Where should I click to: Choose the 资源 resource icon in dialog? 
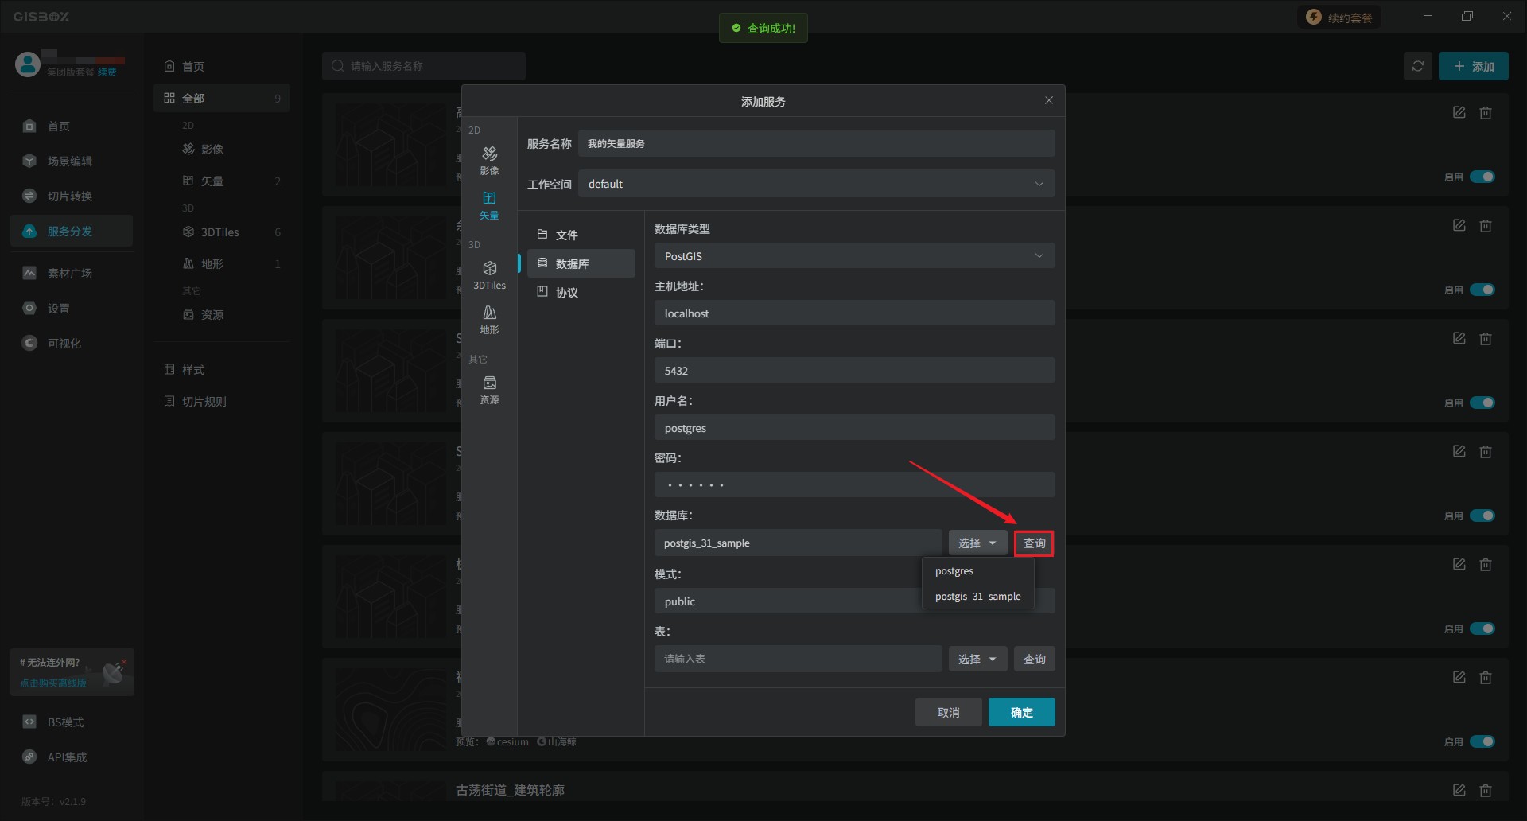pyautogui.click(x=489, y=389)
